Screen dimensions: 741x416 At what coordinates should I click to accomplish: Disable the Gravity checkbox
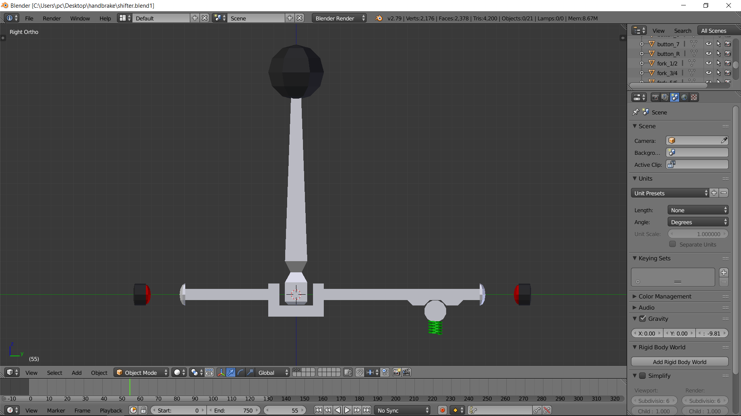tap(643, 319)
